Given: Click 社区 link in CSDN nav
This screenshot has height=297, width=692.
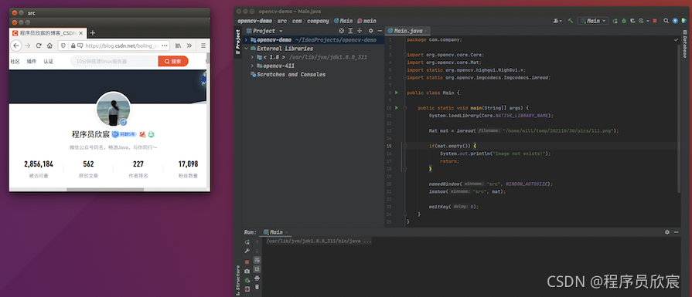Looking at the screenshot, I should point(15,61).
